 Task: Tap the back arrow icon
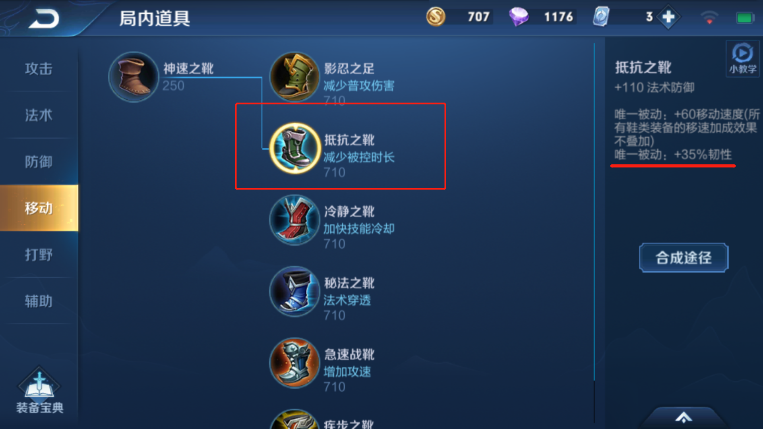coord(44,19)
